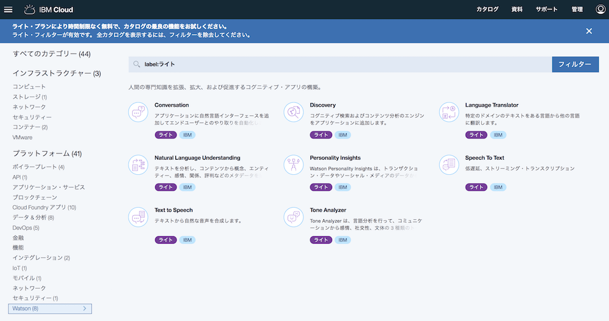The width and height of the screenshot is (609, 321).
Task: Open カタログ in the top menu
Action: click(487, 9)
